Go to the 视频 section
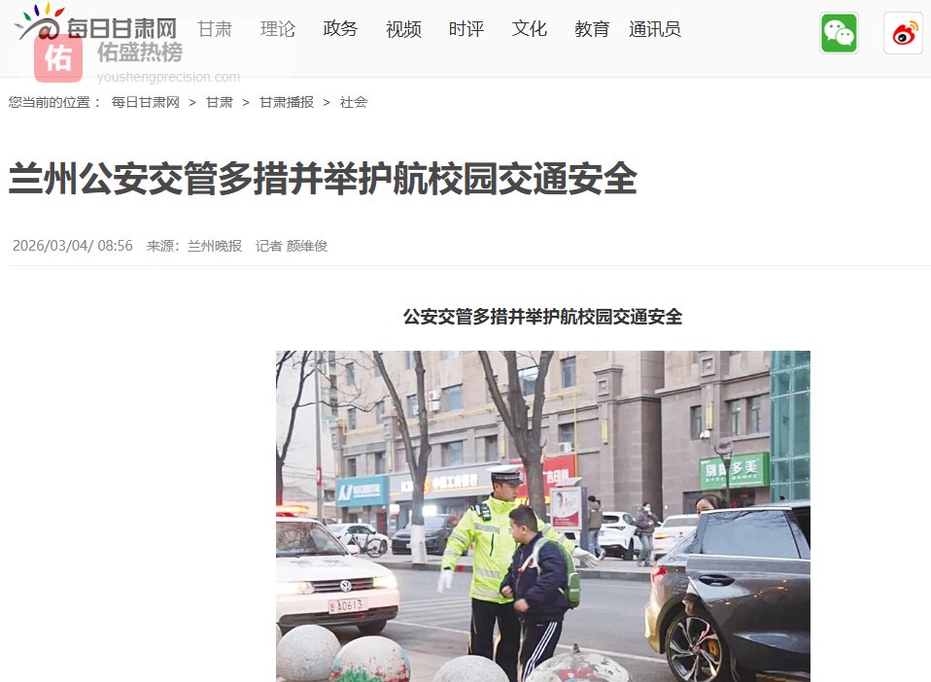Viewport: 931px width, 682px height. click(403, 29)
